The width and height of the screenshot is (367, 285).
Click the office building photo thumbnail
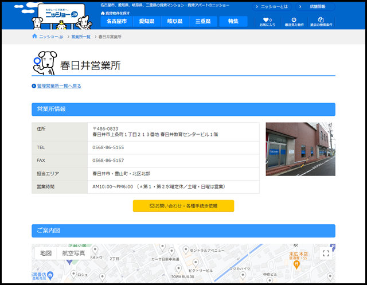(300, 149)
